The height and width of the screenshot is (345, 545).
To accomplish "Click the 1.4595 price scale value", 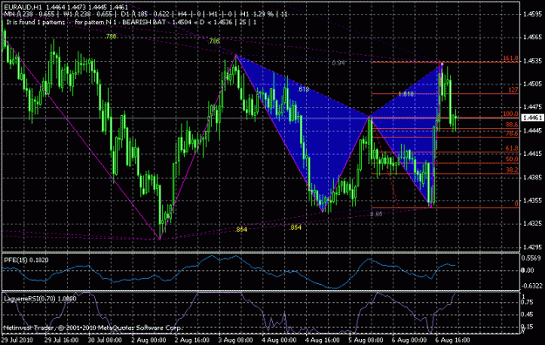I will tap(532, 14).
